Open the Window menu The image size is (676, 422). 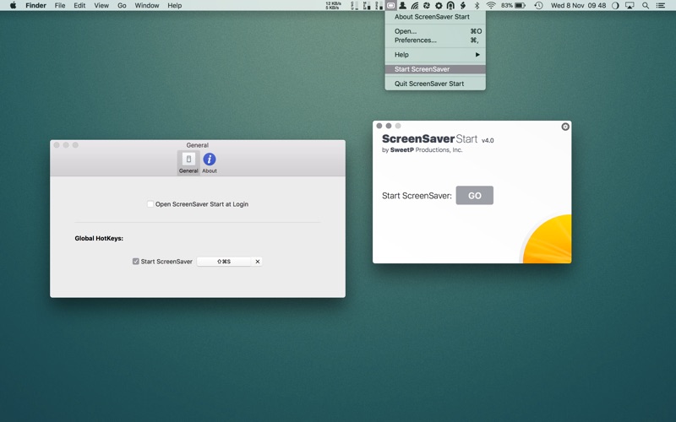click(146, 6)
